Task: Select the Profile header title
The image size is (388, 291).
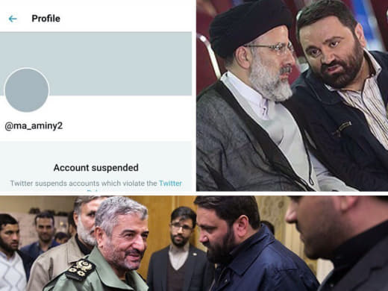Action: [x=46, y=19]
